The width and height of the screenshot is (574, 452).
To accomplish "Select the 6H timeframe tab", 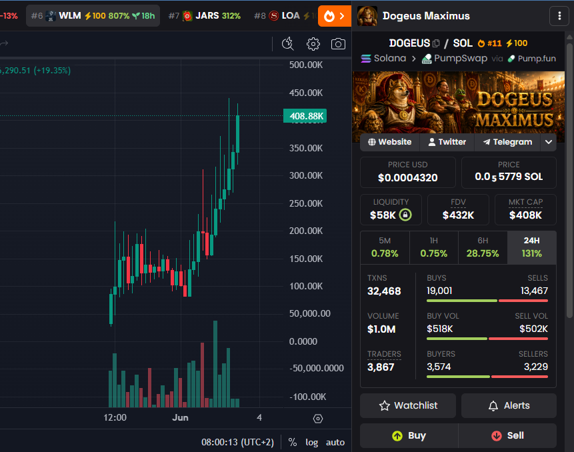I will [483, 247].
